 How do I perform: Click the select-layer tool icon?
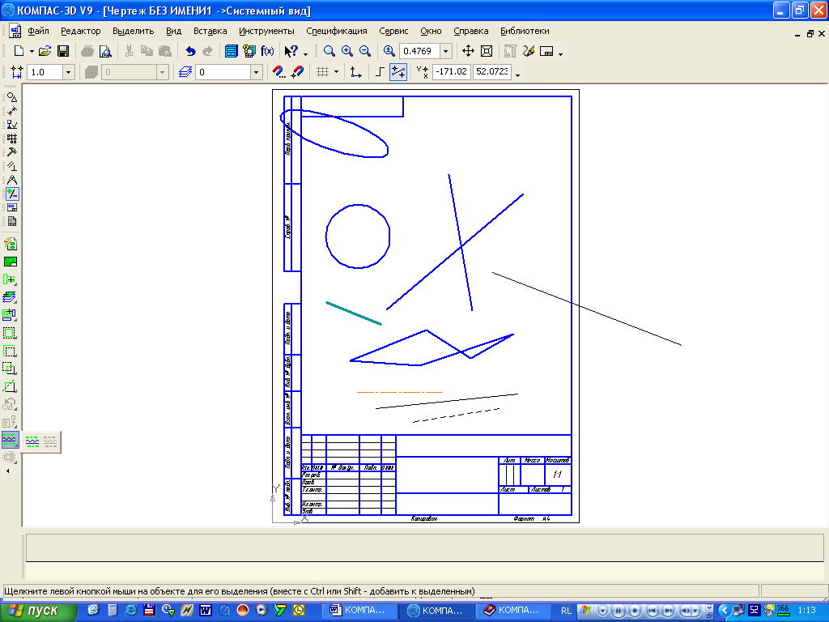point(10,296)
